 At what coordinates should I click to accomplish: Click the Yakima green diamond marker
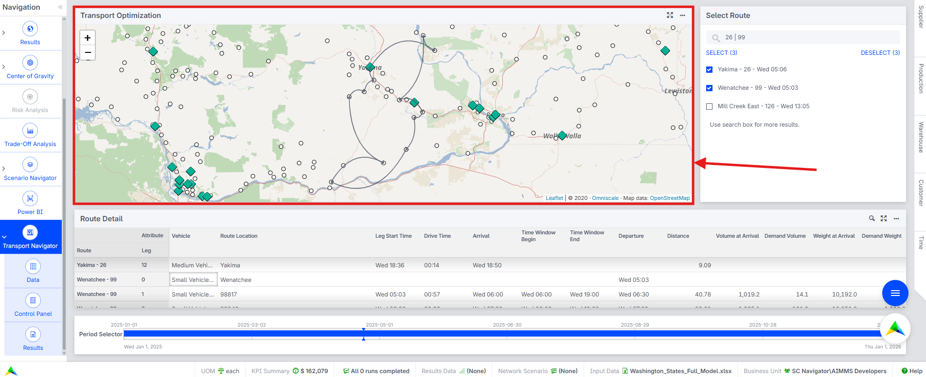(x=370, y=67)
